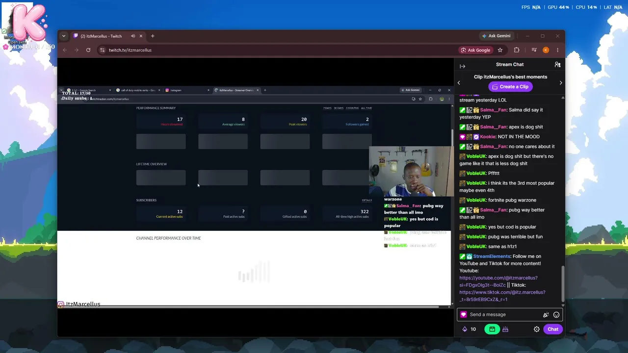Close the itzMarcellus Twitch tab
The width and height of the screenshot is (628, 353).
(x=141, y=36)
